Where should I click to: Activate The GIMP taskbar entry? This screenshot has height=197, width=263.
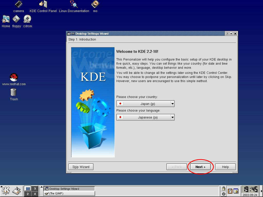point(69,193)
